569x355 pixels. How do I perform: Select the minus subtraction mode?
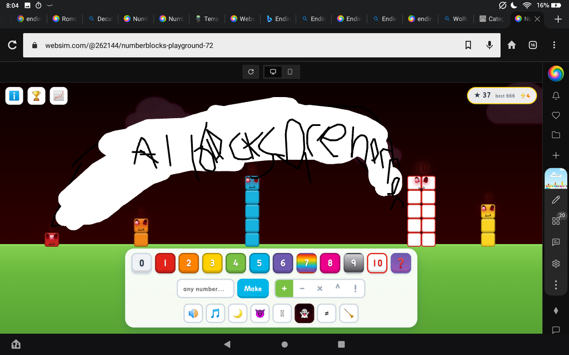pyautogui.click(x=302, y=288)
